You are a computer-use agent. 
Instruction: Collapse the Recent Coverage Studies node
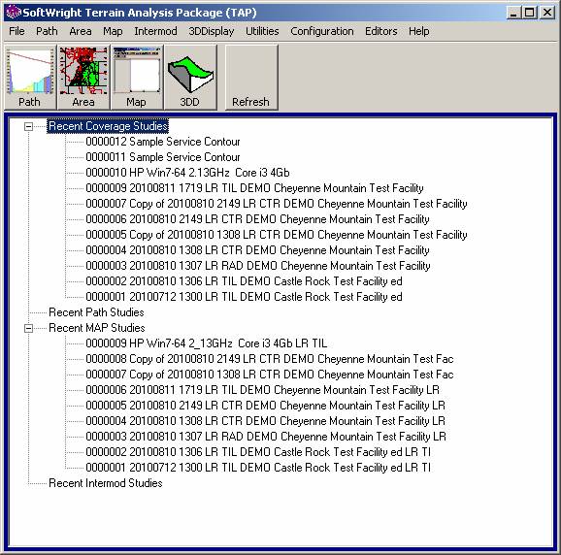pos(28,126)
